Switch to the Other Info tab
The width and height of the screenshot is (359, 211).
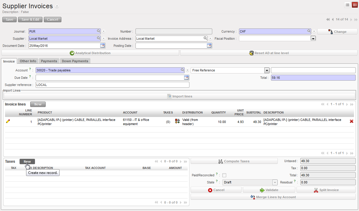tap(28, 61)
